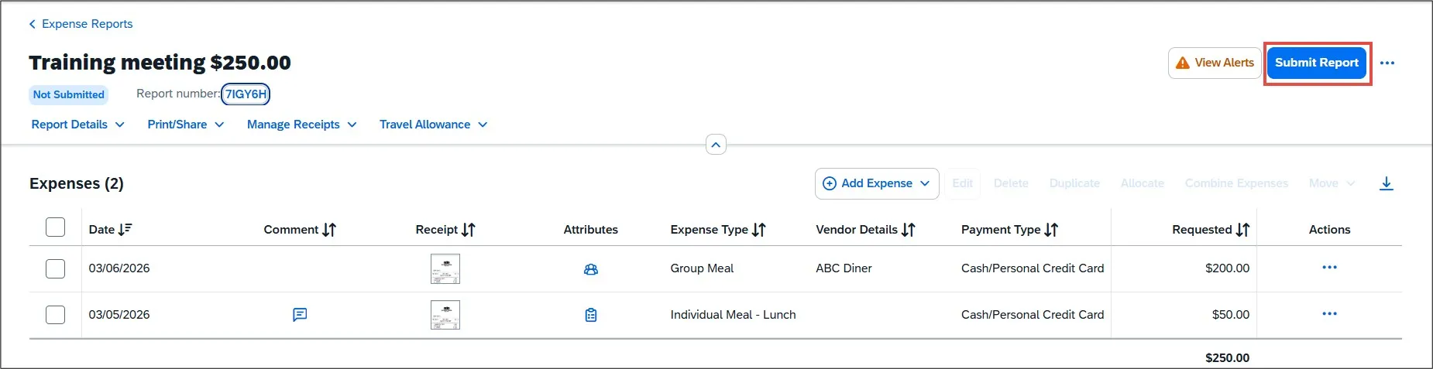Click the Attributes column header
Screen dimensions: 1433x369
[591, 230]
